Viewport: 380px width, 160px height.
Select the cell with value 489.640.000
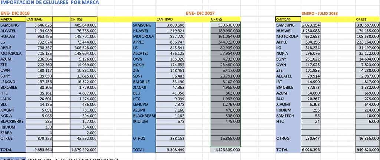tap(83, 25)
